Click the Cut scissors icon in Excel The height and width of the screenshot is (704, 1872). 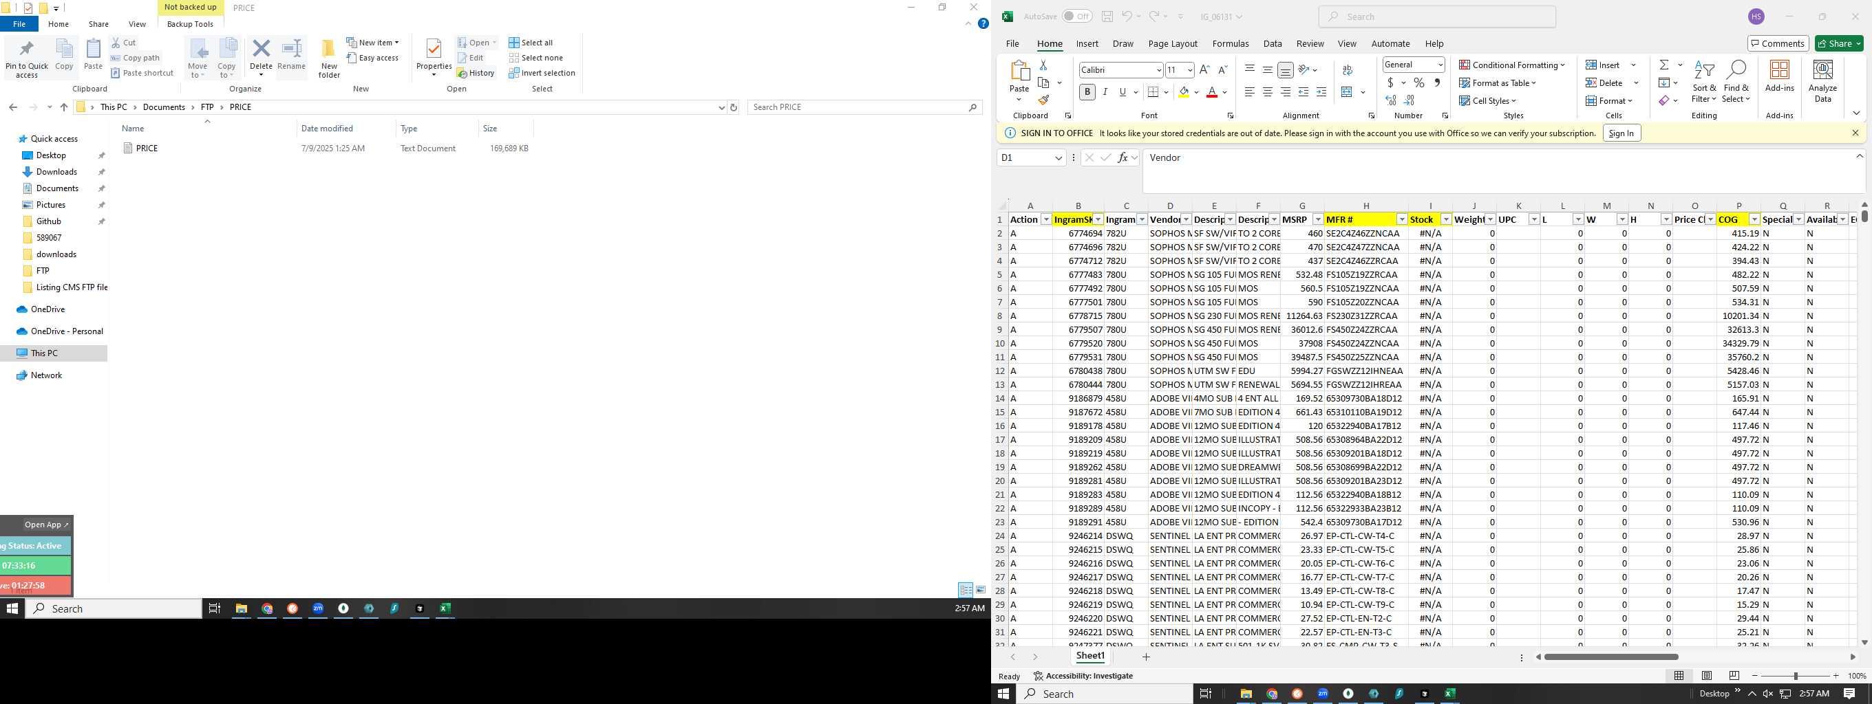click(1043, 65)
